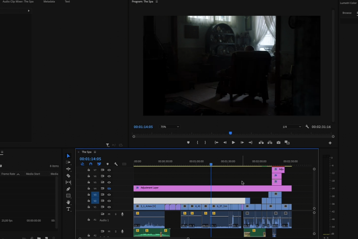Toggle track lock on V7
The image size is (358, 239).
(x=89, y=170)
